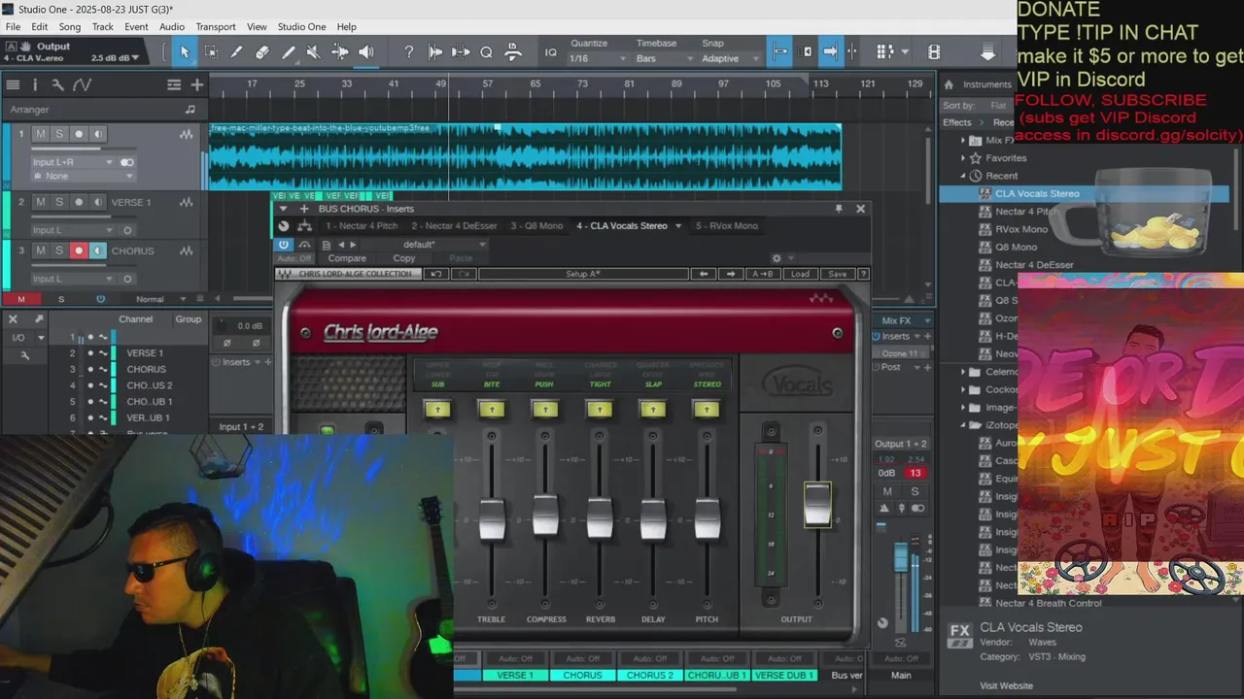Click the REVERB fader handle

click(x=600, y=517)
